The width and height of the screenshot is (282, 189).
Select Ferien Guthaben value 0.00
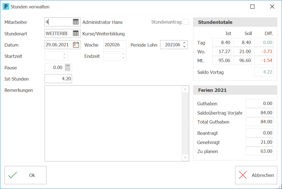click(x=260, y=103)
